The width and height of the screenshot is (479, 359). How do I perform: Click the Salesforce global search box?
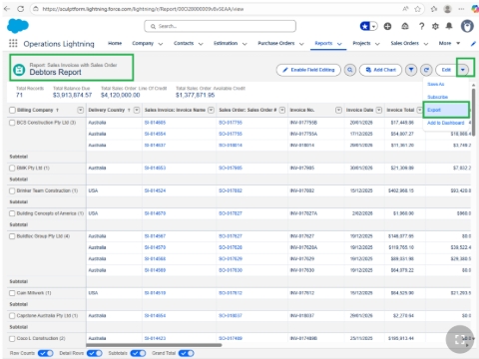point(220,26)
